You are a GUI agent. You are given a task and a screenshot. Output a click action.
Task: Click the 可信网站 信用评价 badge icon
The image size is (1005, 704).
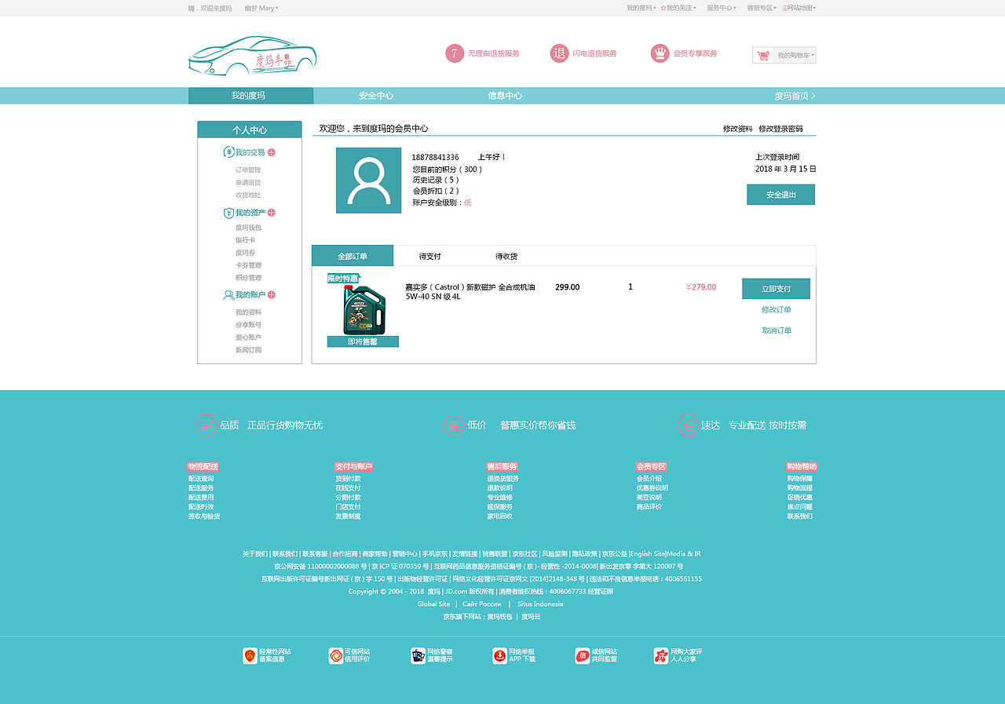[335, 655]
